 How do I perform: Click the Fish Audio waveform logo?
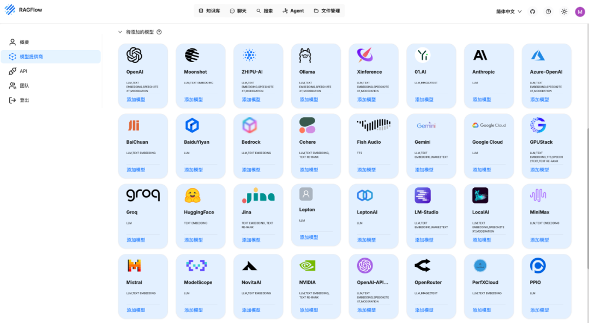374,125
